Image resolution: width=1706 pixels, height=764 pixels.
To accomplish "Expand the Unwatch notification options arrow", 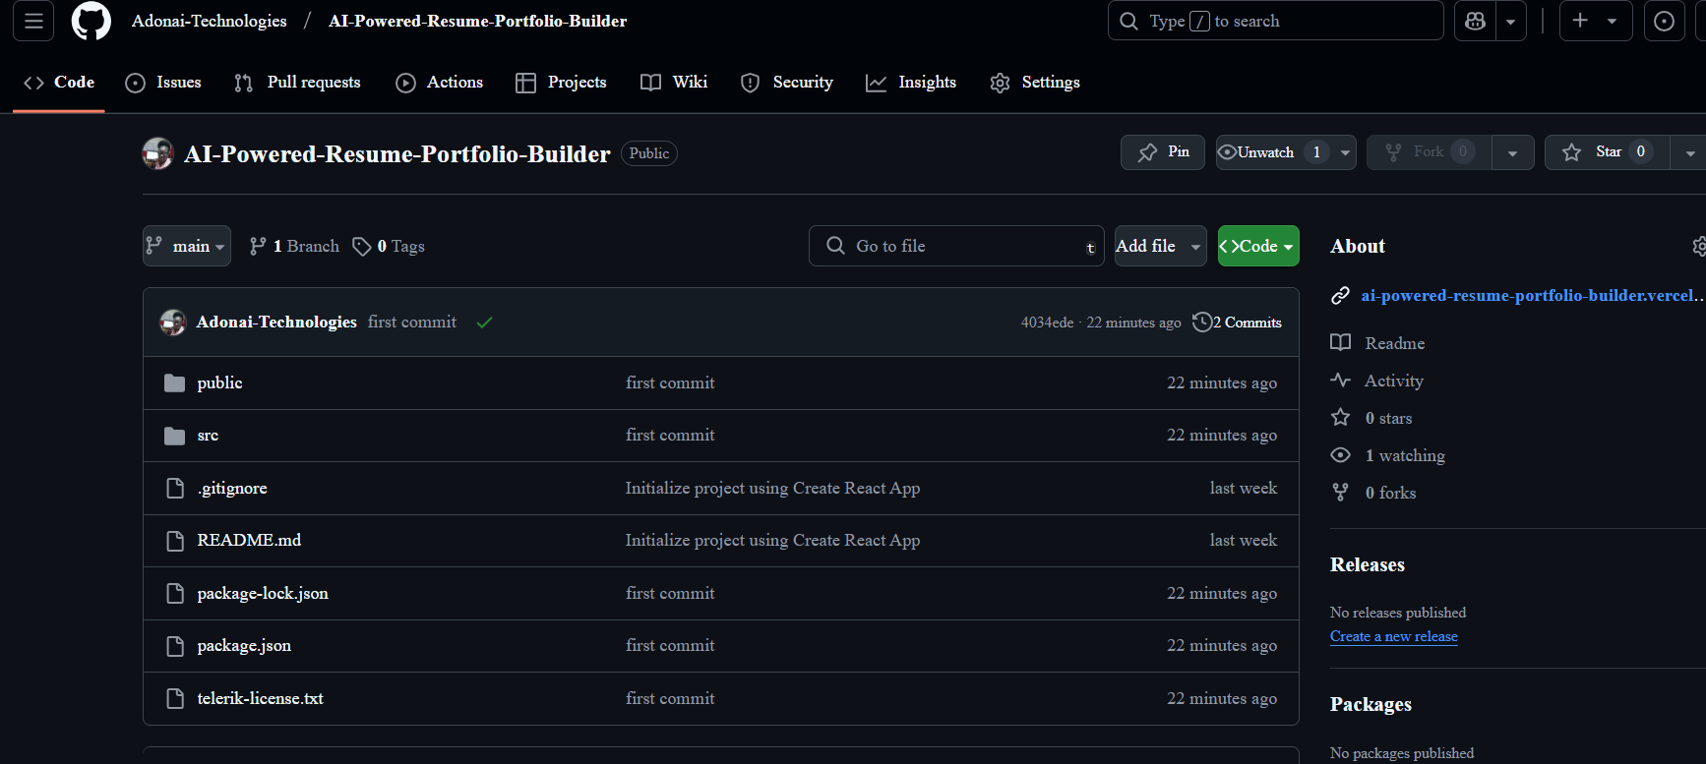I will tap(1345, 152).
